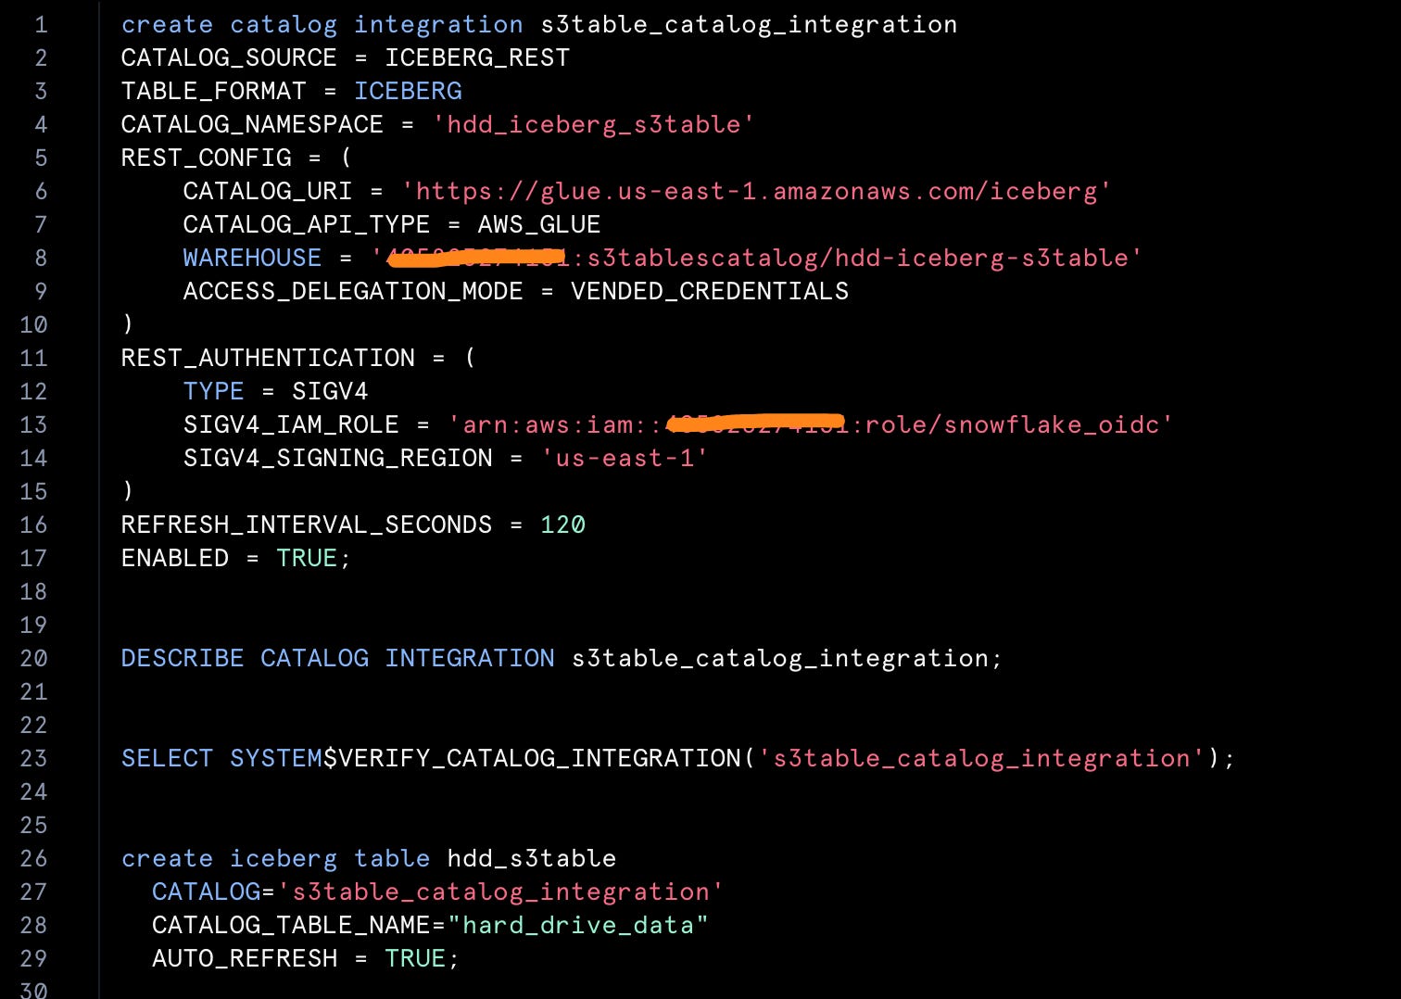The width and height of the screenshot is (1401, 999).
Task: Click 's3tablescatalog/hdd-iceberg-s3table' string
Action: pos(858,259)
